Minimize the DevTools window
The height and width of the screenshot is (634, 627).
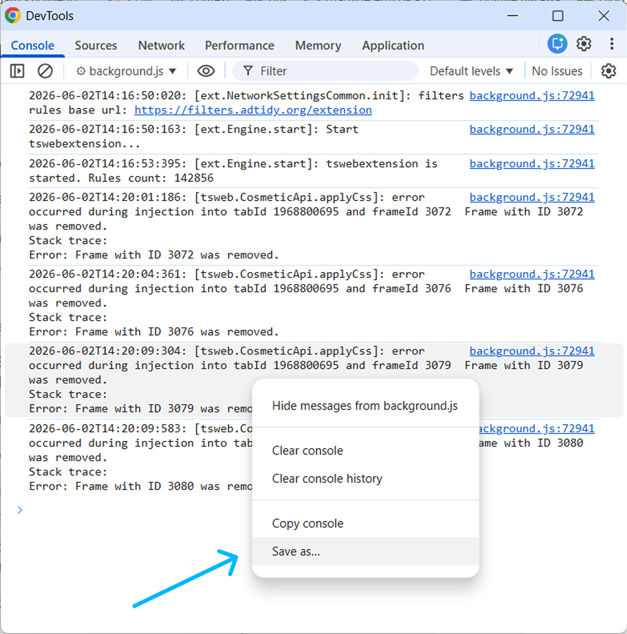click(513, 15)
